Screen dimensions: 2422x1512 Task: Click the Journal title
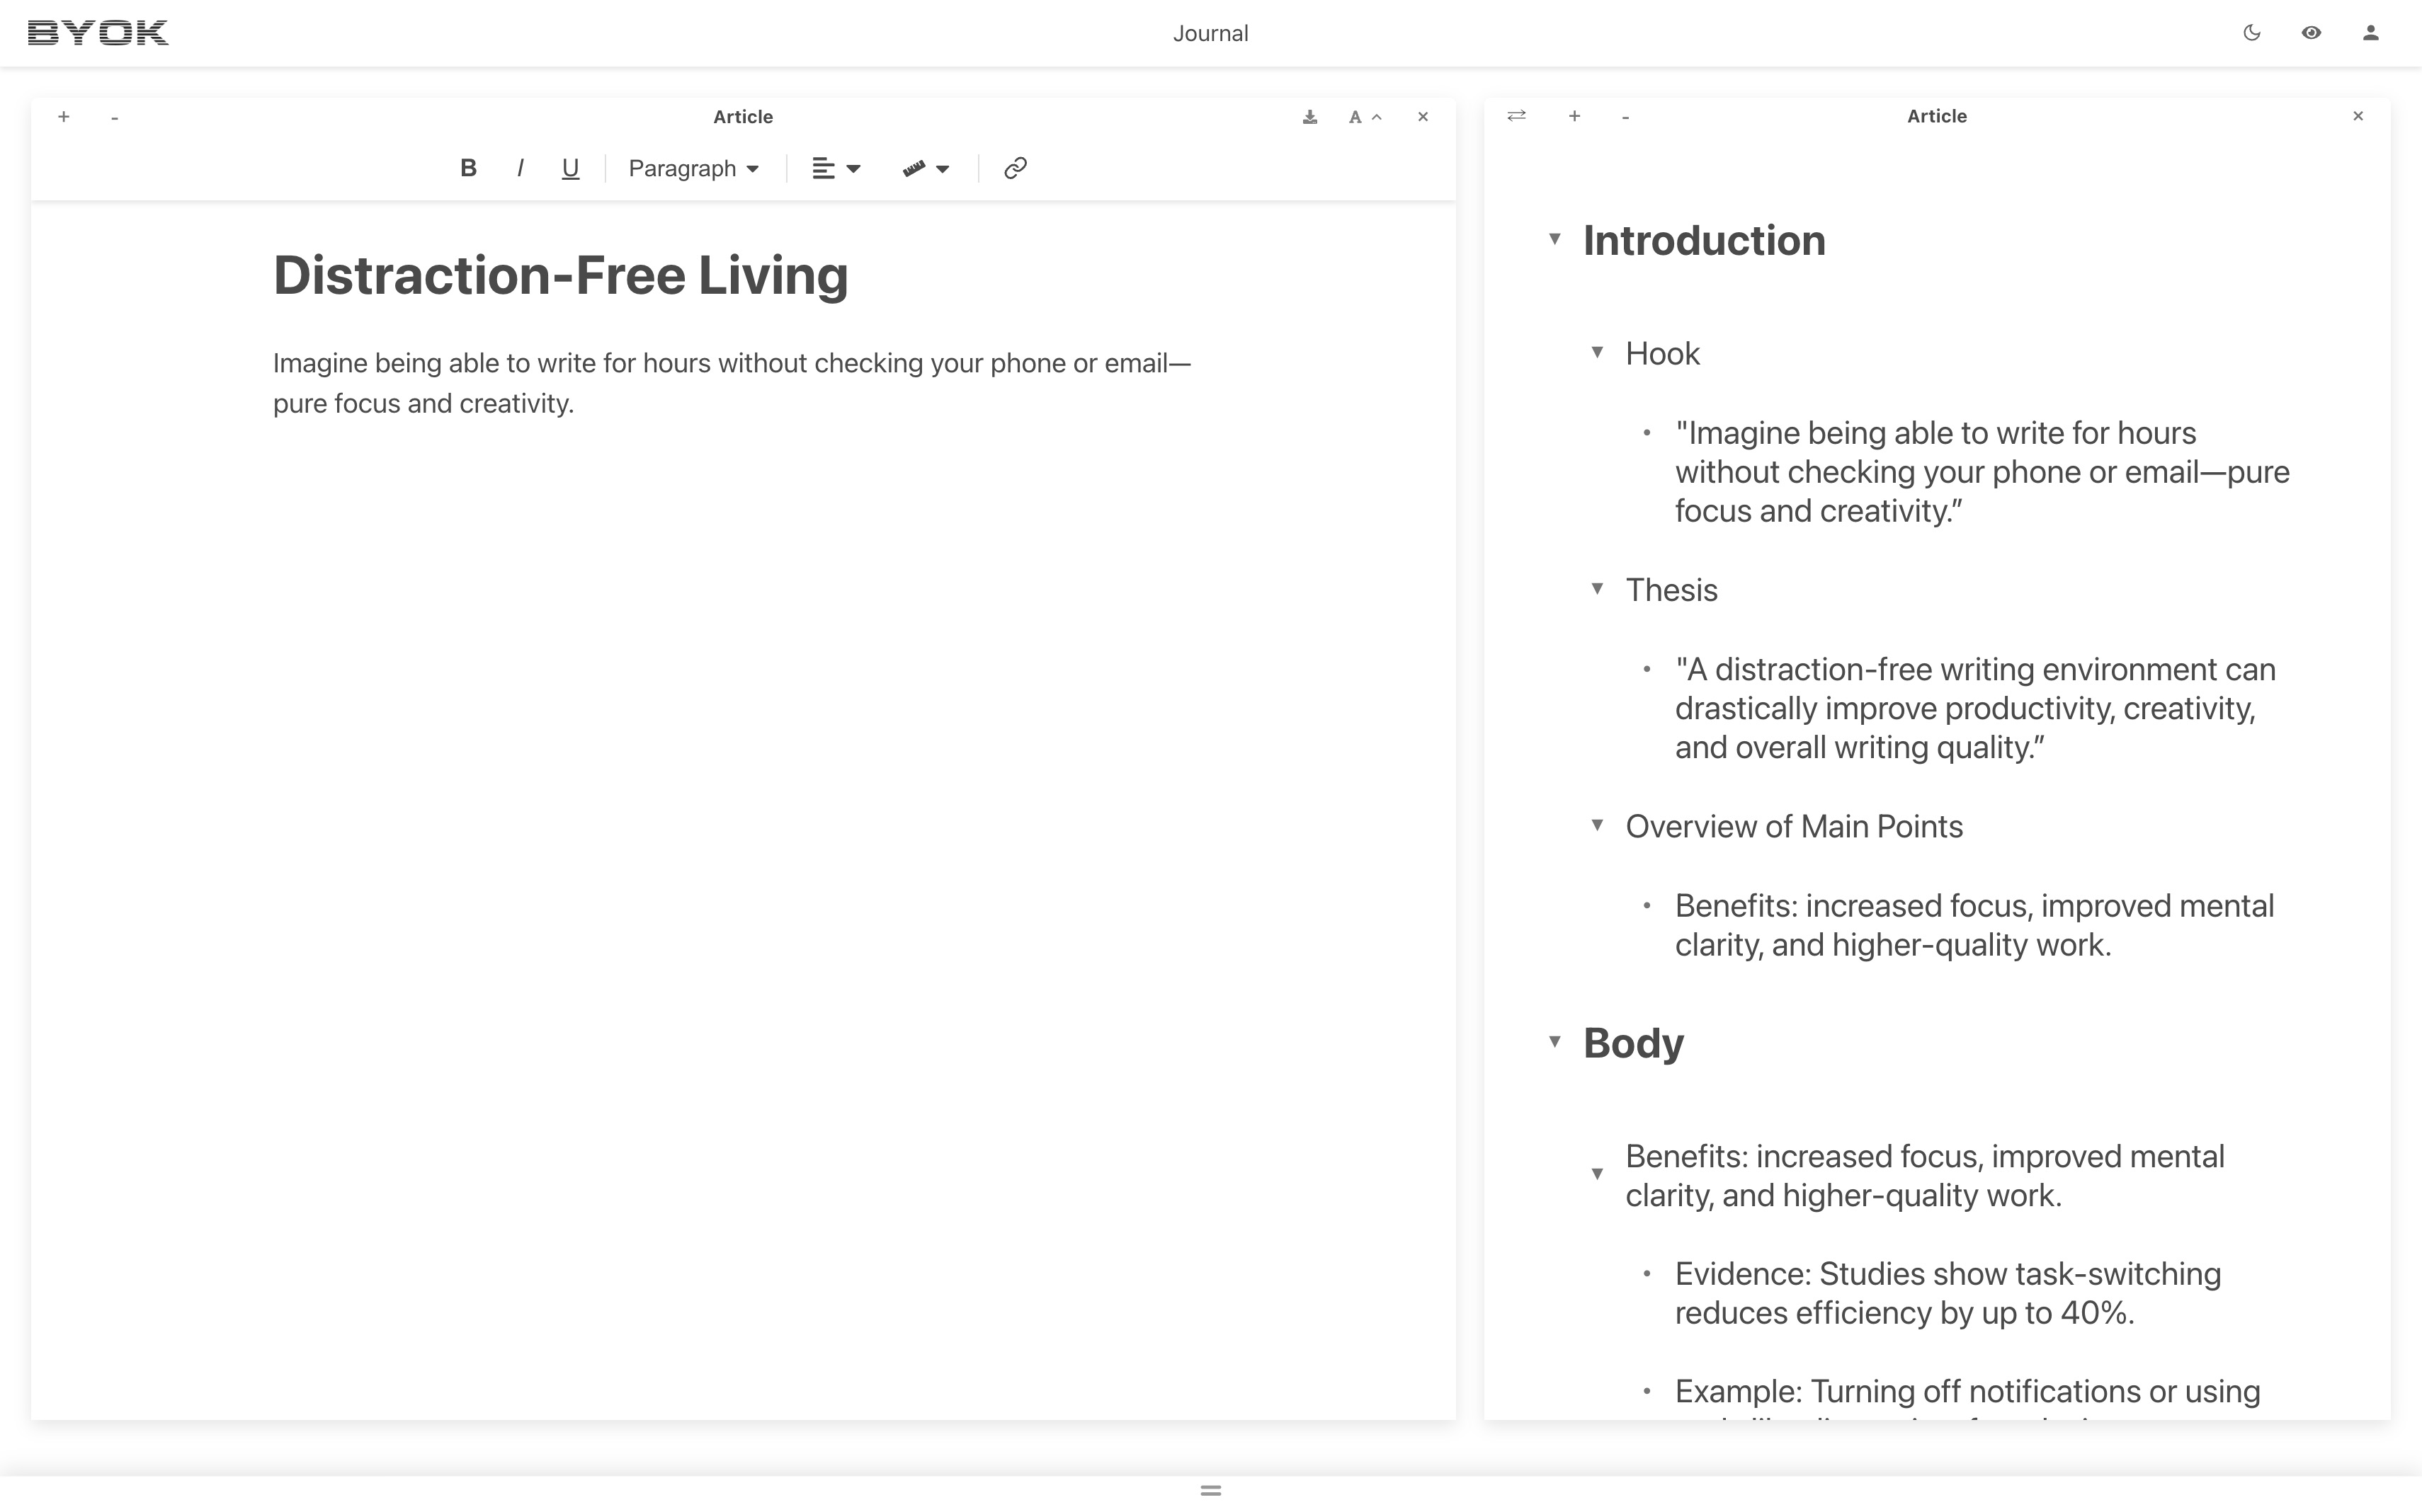(x=1210, y=33)
